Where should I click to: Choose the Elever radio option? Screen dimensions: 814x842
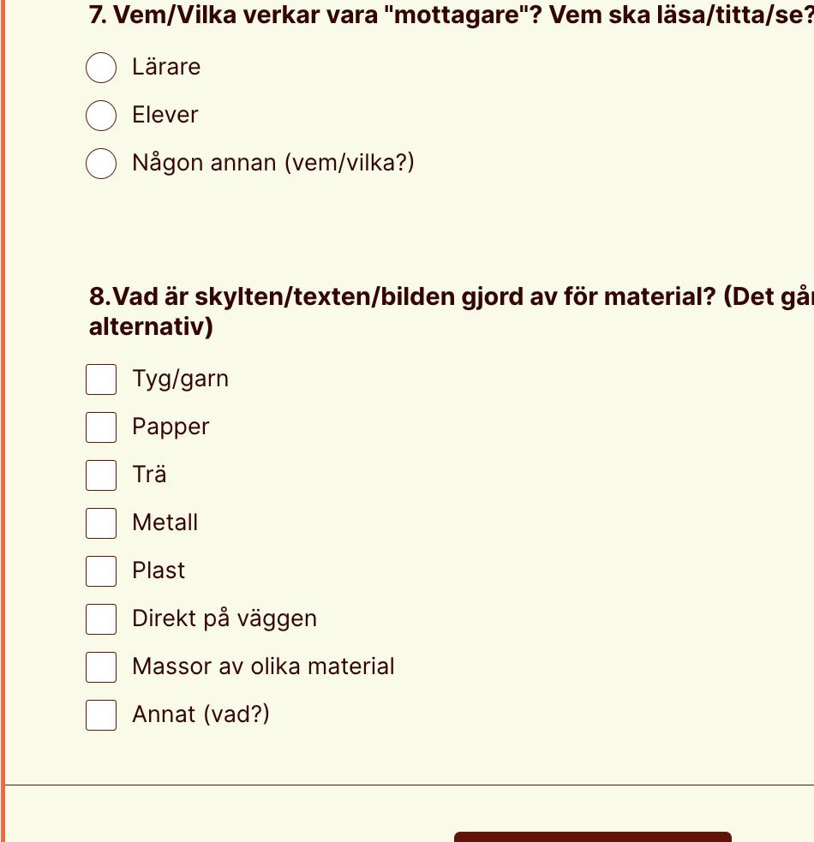point(101,116)
